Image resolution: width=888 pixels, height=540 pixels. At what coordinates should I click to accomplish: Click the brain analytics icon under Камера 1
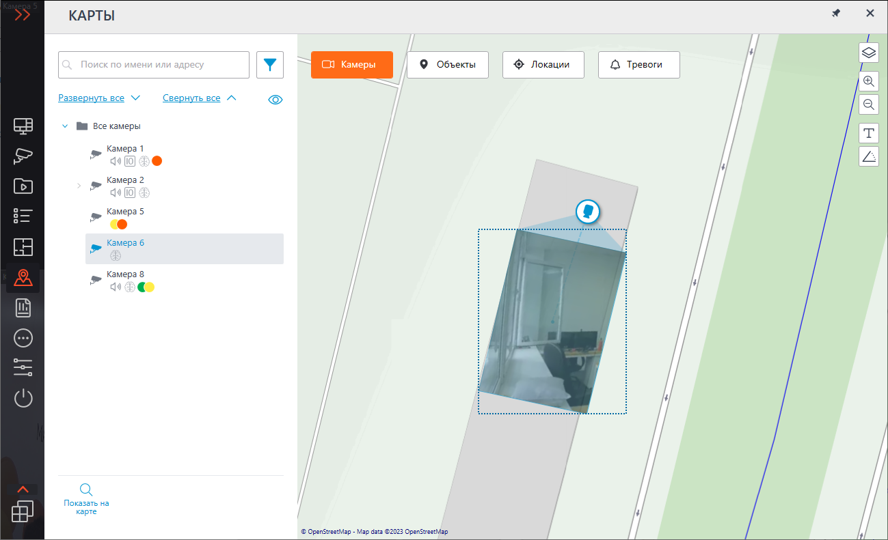(x=144, y=161)
